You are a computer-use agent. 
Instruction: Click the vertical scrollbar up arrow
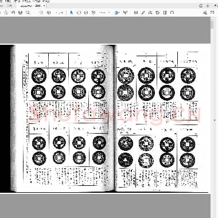point(212,19)
